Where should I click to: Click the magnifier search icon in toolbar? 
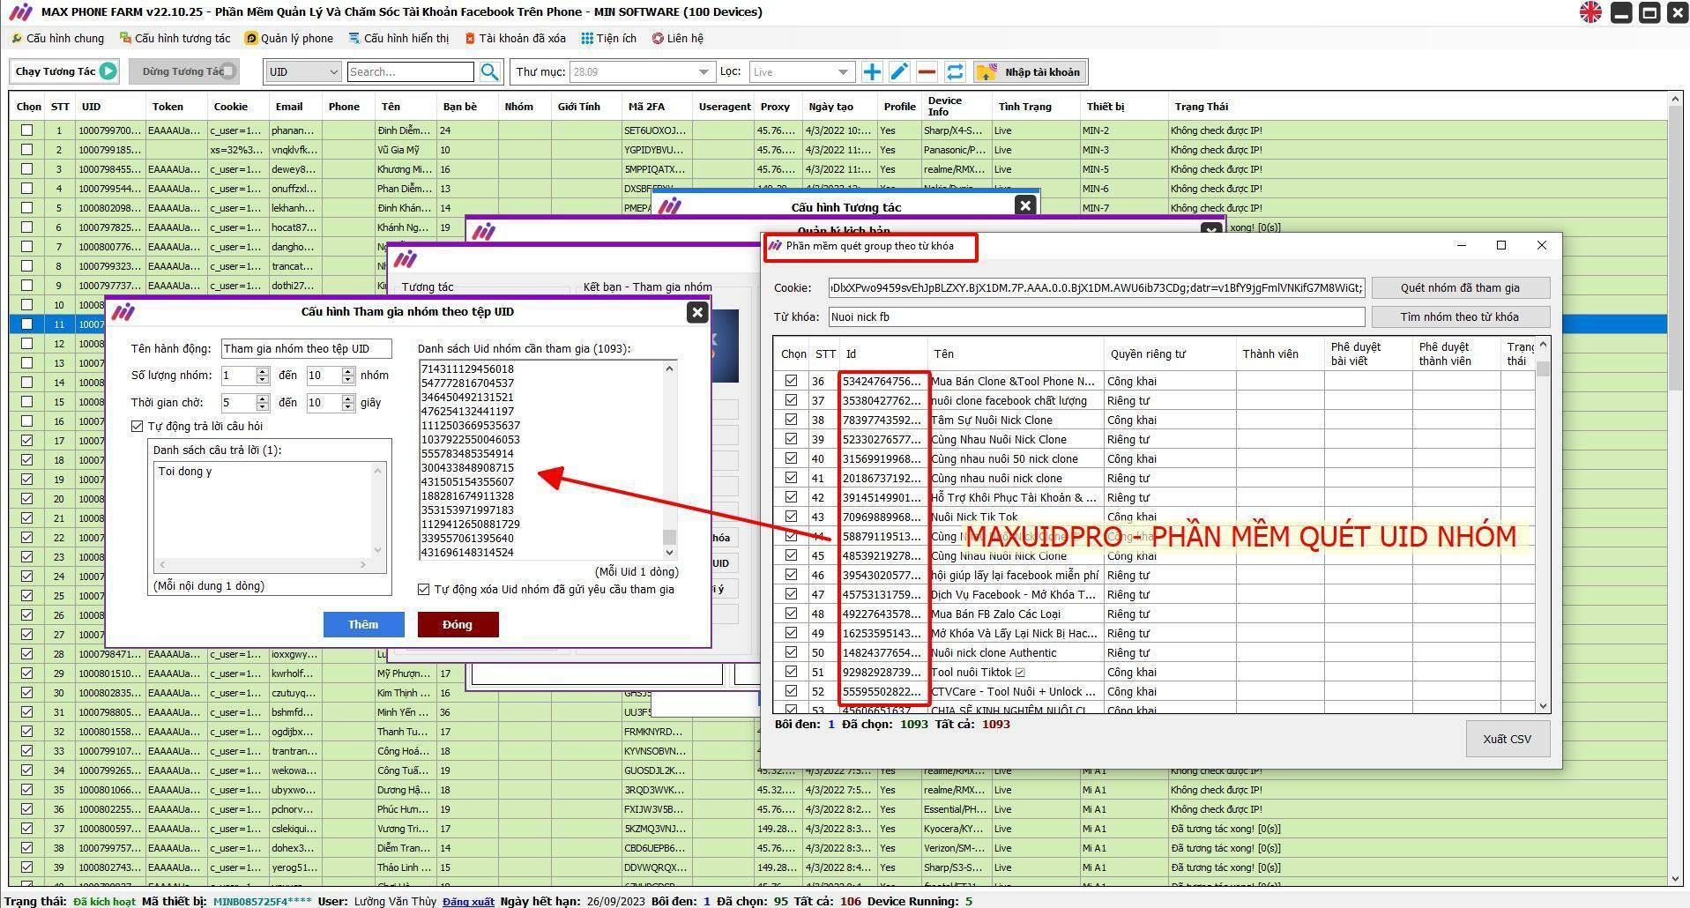click(x=489, y=71)
